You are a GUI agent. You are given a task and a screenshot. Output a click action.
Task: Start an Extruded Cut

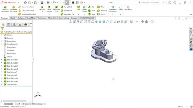pyautogui.click(x=42, y=9)
